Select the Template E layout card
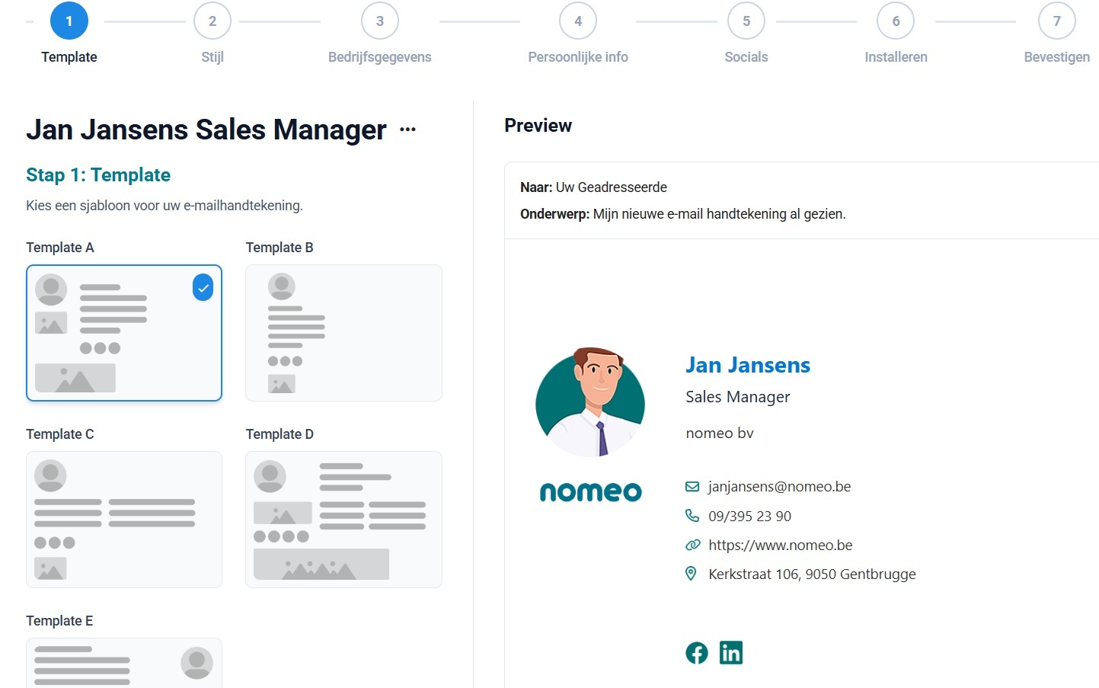The image size is (1099, 688). coord(124,663)
